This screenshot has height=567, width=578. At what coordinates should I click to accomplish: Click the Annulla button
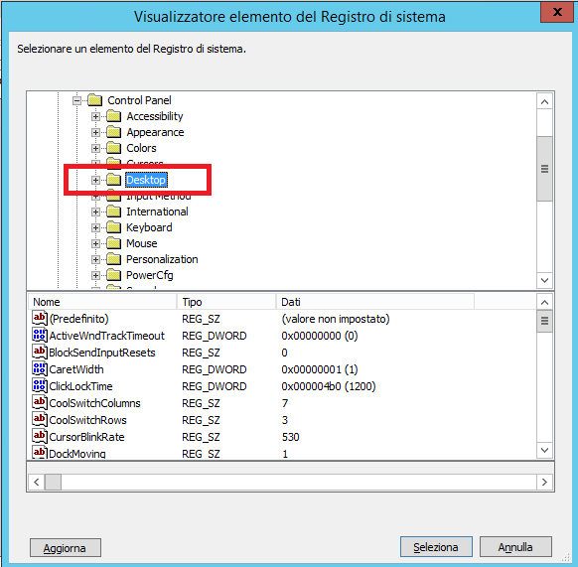(515, 547)
